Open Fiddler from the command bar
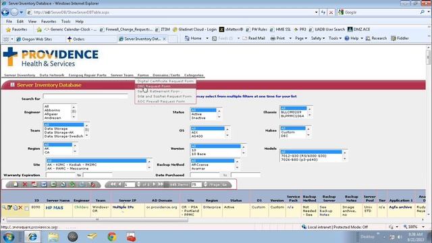Screen dimensions: 432x243 400,38
